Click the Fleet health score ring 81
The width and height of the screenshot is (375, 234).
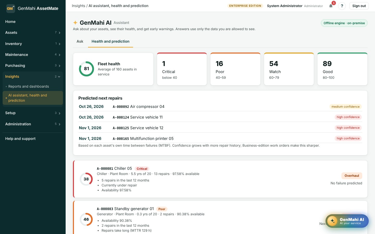point(86,69)
